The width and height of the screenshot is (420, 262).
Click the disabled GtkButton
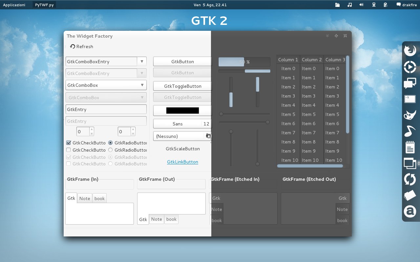182,73
